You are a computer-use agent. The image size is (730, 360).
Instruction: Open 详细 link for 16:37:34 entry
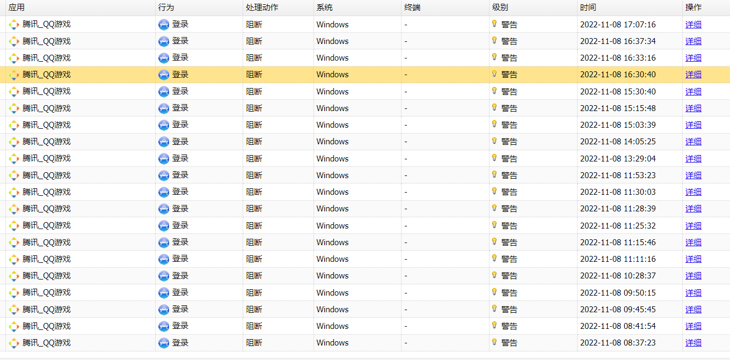click(x=693, y=41)
